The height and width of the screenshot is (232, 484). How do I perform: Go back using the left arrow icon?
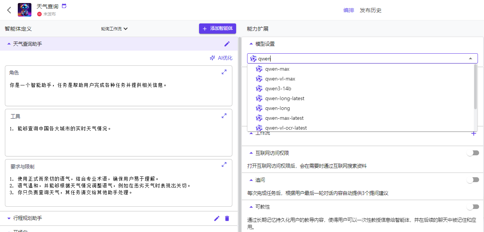[x=9, y=10]
